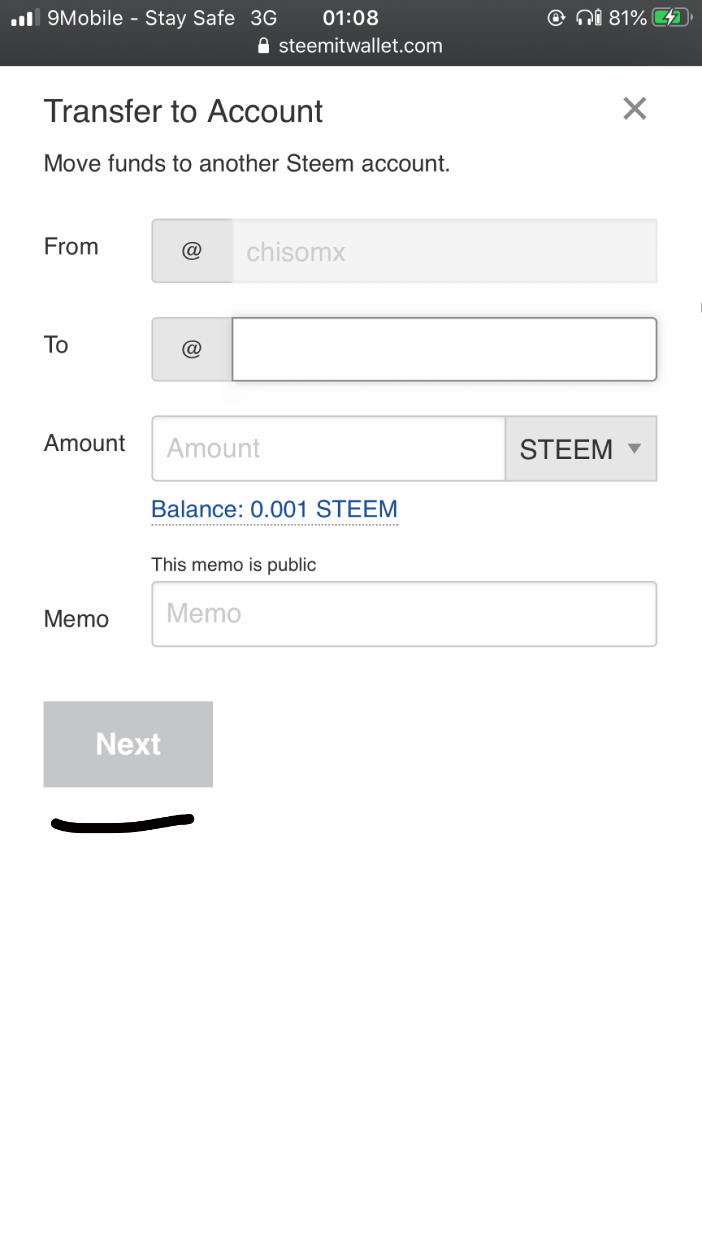Tap the 01:08 clock in status bar
702x1248 pixels.
[350, 18]
